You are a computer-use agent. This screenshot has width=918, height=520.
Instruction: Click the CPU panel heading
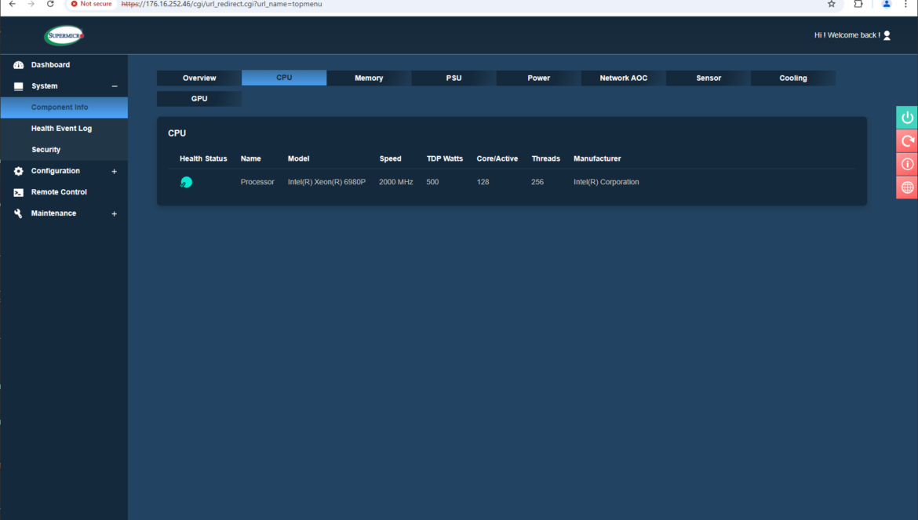point(177,133)
